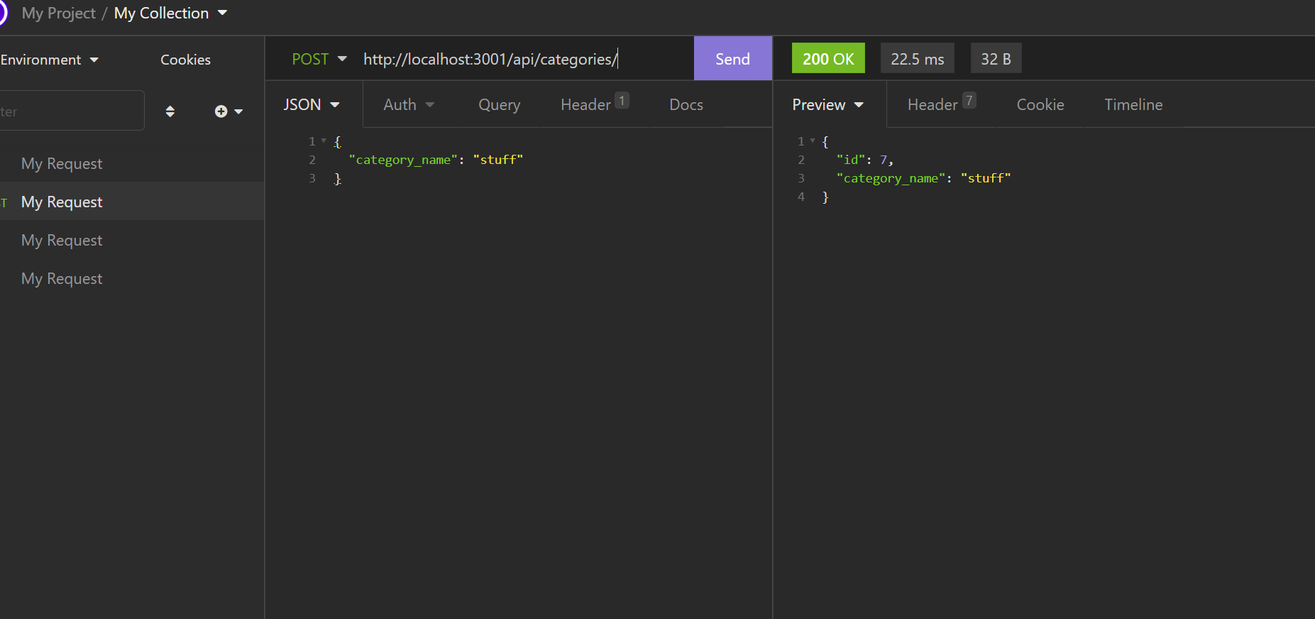Click the 22.5 ms response time tag
1315x619 pixels.
pyautogui.click(x=917, y=58)
